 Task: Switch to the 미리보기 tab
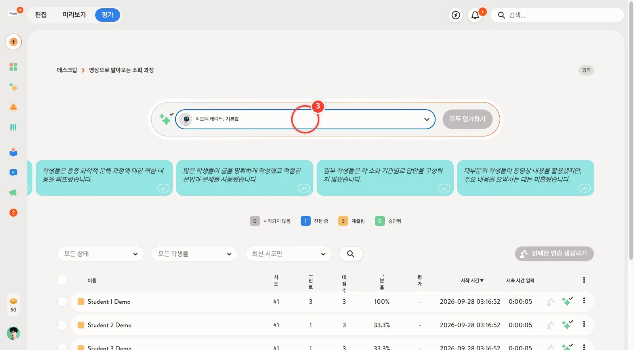tap(74, 15)
